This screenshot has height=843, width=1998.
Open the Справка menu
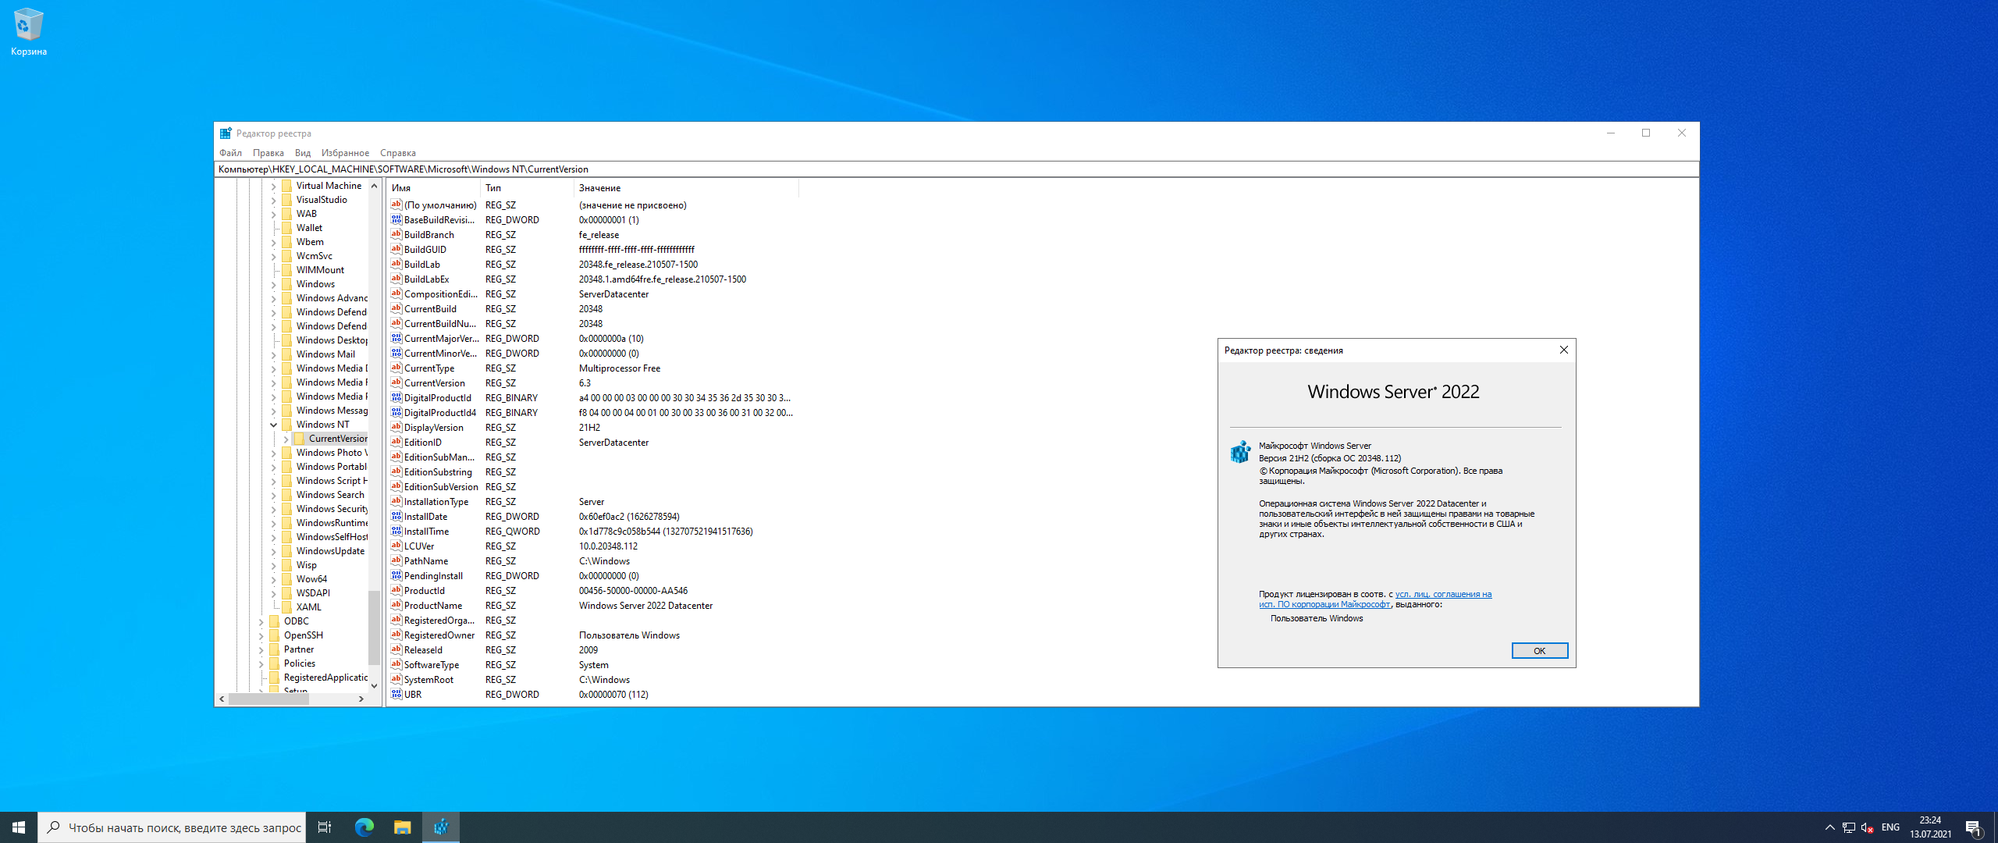tap(397, 153)
